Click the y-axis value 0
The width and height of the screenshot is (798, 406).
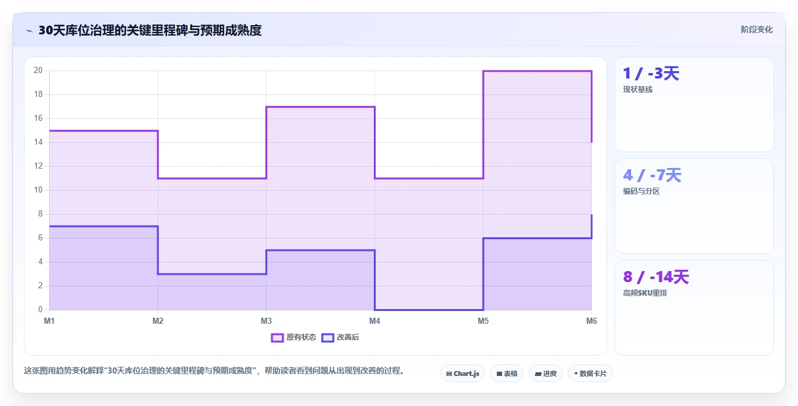click(x=40, y=310)
